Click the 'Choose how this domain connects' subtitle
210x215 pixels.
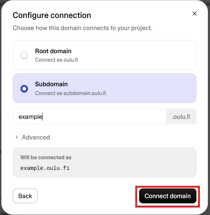(83, 28)
